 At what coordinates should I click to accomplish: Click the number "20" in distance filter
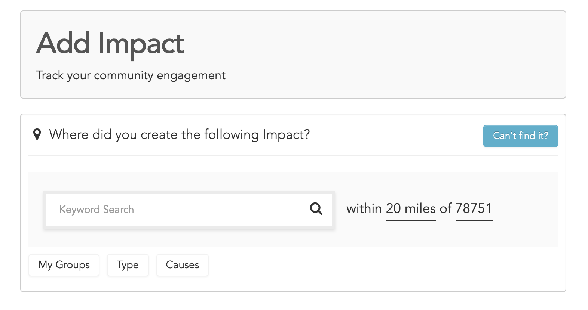coord(393,208)
